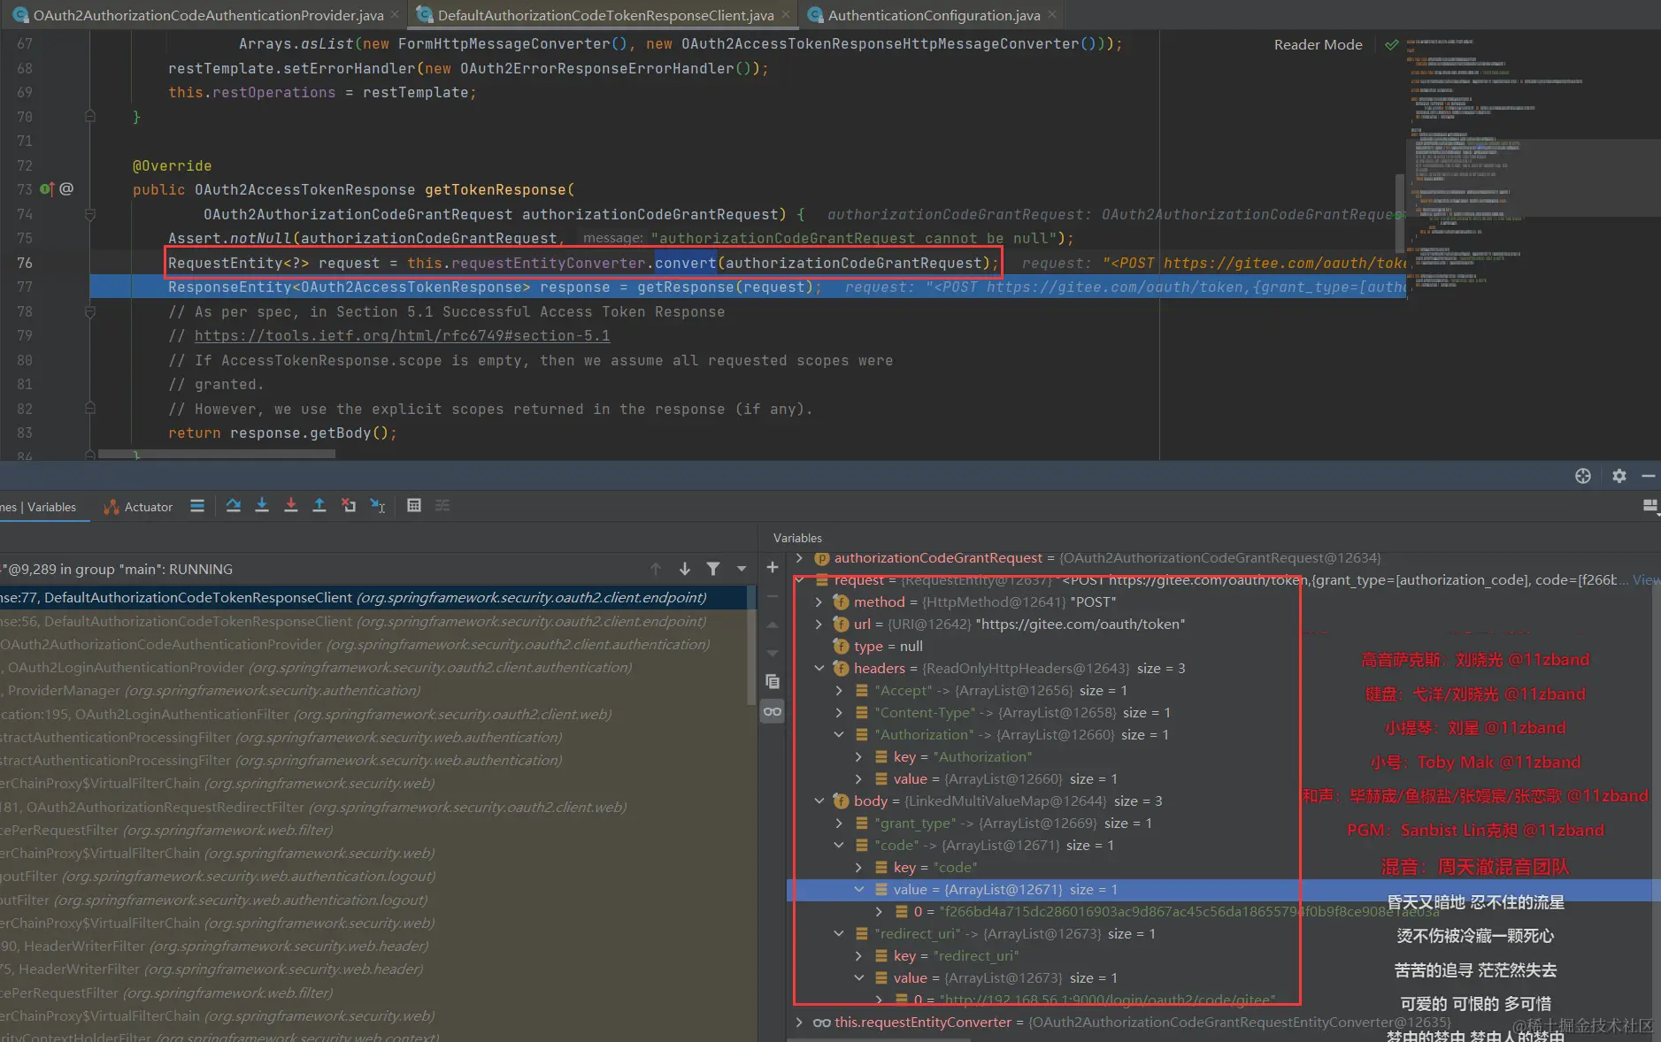The width and height of the screenshot is (1661, 1042).
Task: Click the Step Over debugger icon
Action: pos(234,506)
